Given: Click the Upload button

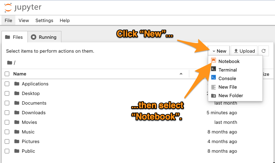Looking at the screenshot, I should point(244,51).
